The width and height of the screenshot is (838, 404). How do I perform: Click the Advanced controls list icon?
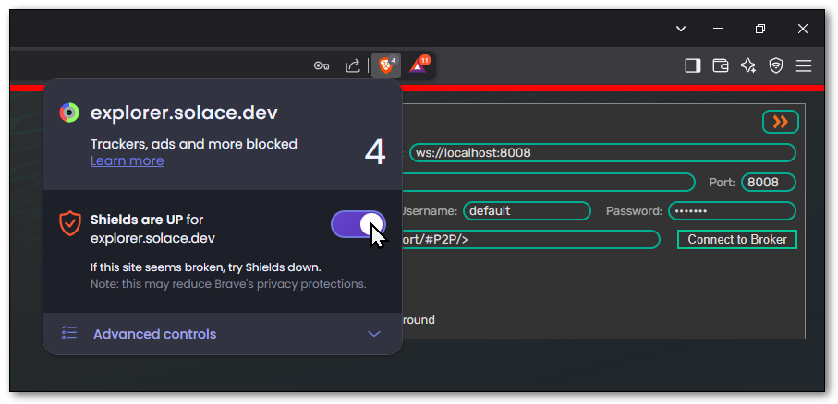(69, 333)
